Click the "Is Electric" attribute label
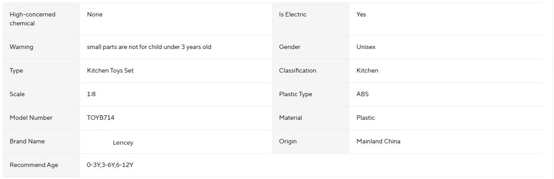The image size is (554, 179). (293, 15)
